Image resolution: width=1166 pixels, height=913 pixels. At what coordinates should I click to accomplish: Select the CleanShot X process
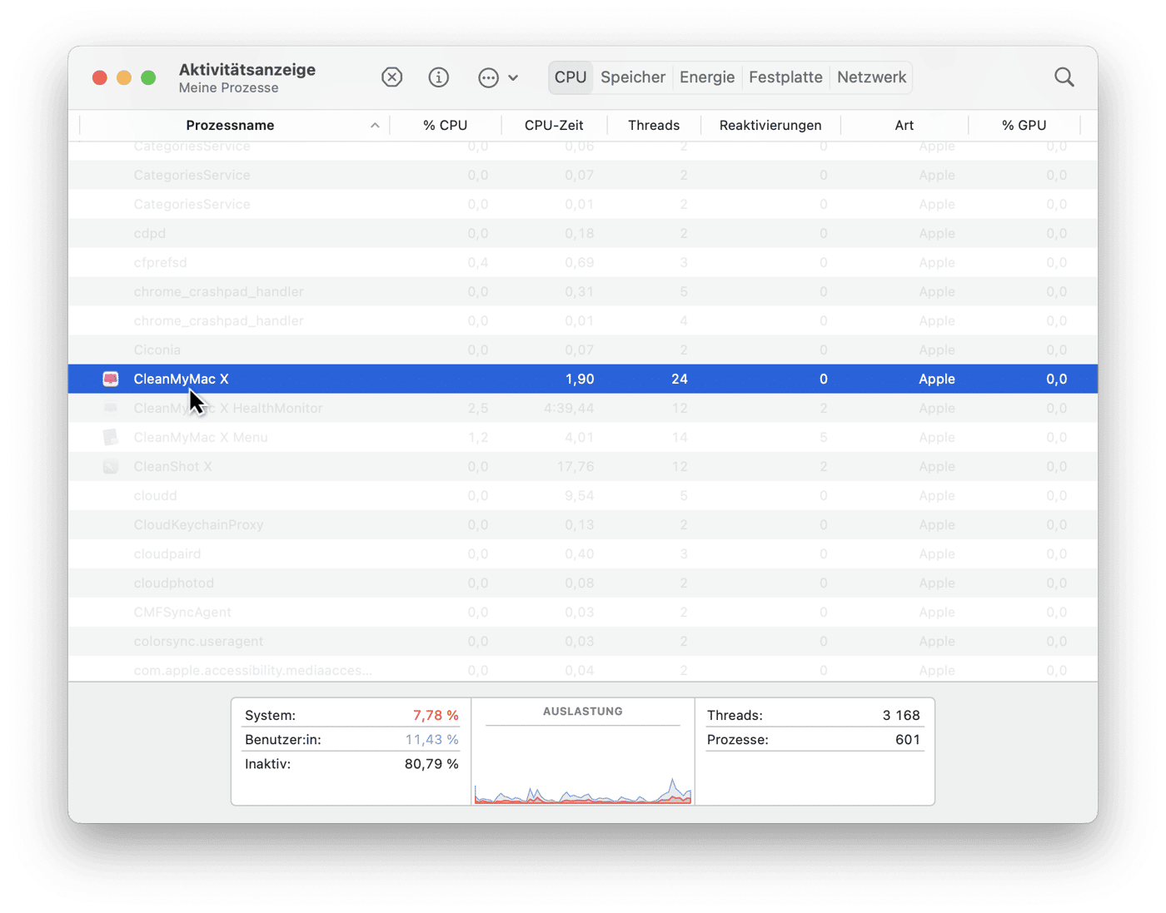pyautogui.click(x=583, y=466)
